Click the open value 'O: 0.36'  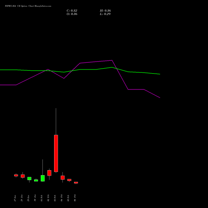click(x=72, y=14)
